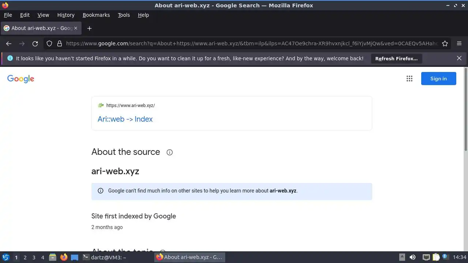
Task: Switch to workspace 2 in the taskbar
Action: tap(25, 257)
